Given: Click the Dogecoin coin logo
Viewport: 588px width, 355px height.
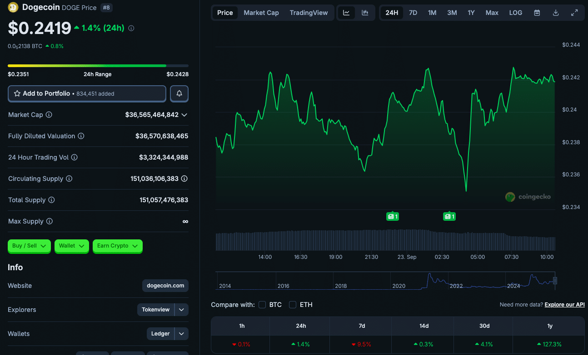Looking at the screenshot, I should (x=13, y=7).
